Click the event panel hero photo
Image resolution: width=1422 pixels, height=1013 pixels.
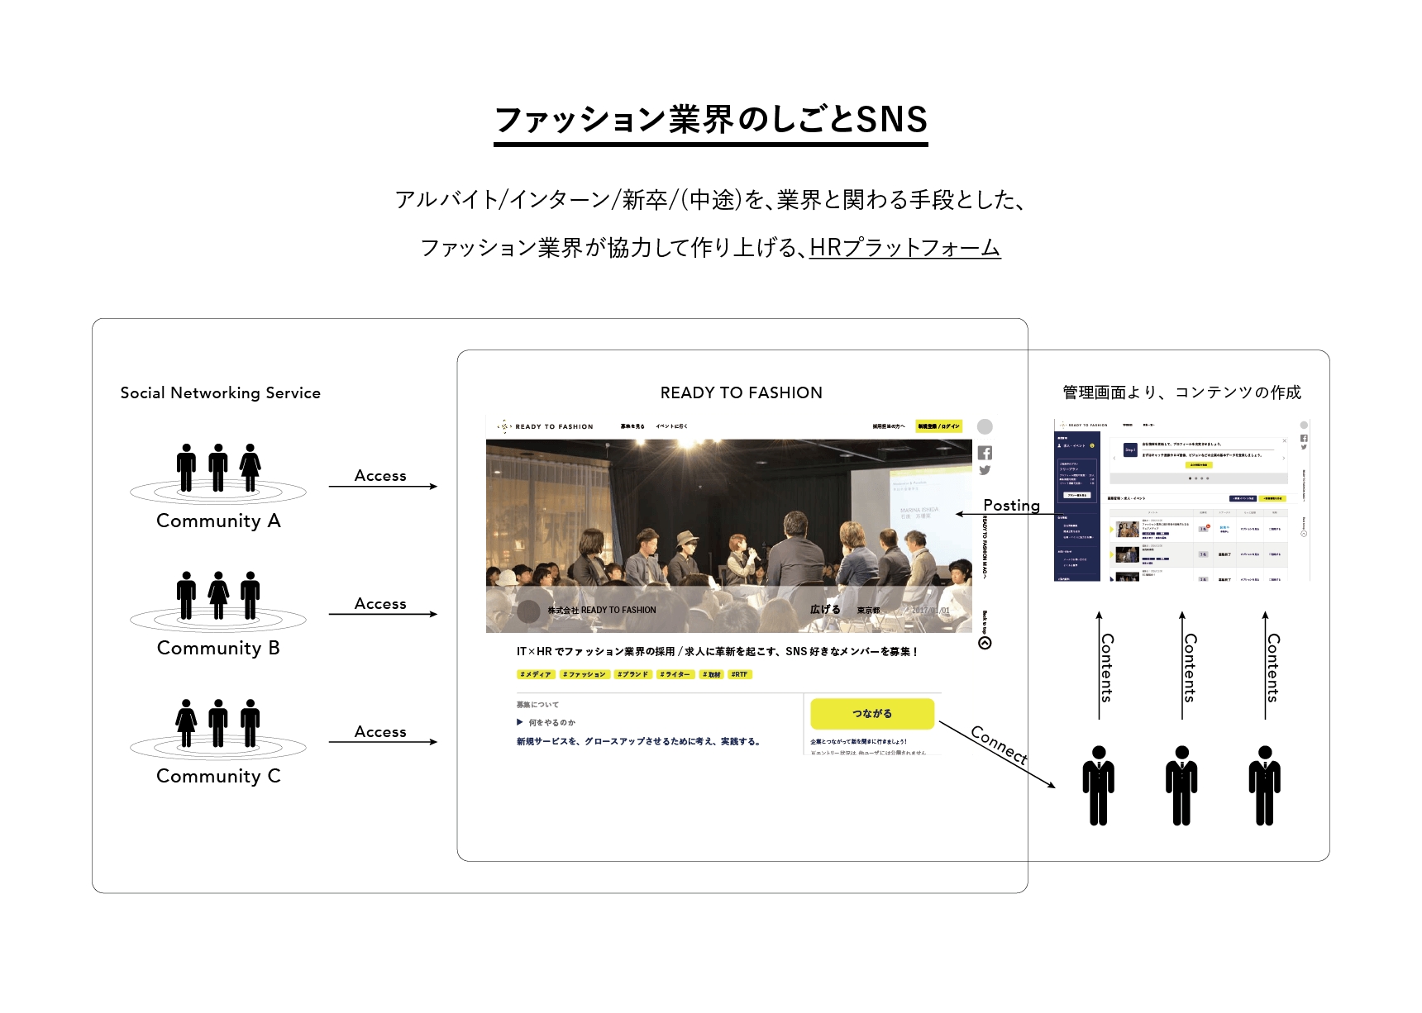click(729, 535)
